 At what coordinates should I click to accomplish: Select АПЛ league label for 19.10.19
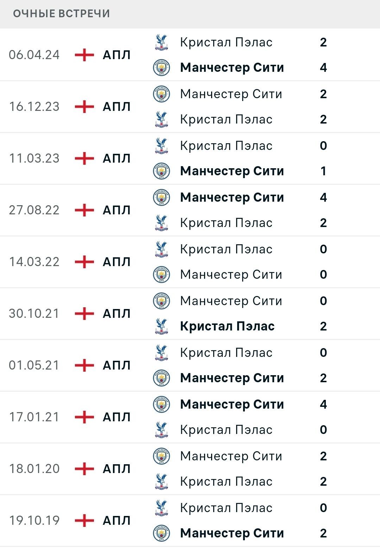pyautogui.click(x=116, y=521)
